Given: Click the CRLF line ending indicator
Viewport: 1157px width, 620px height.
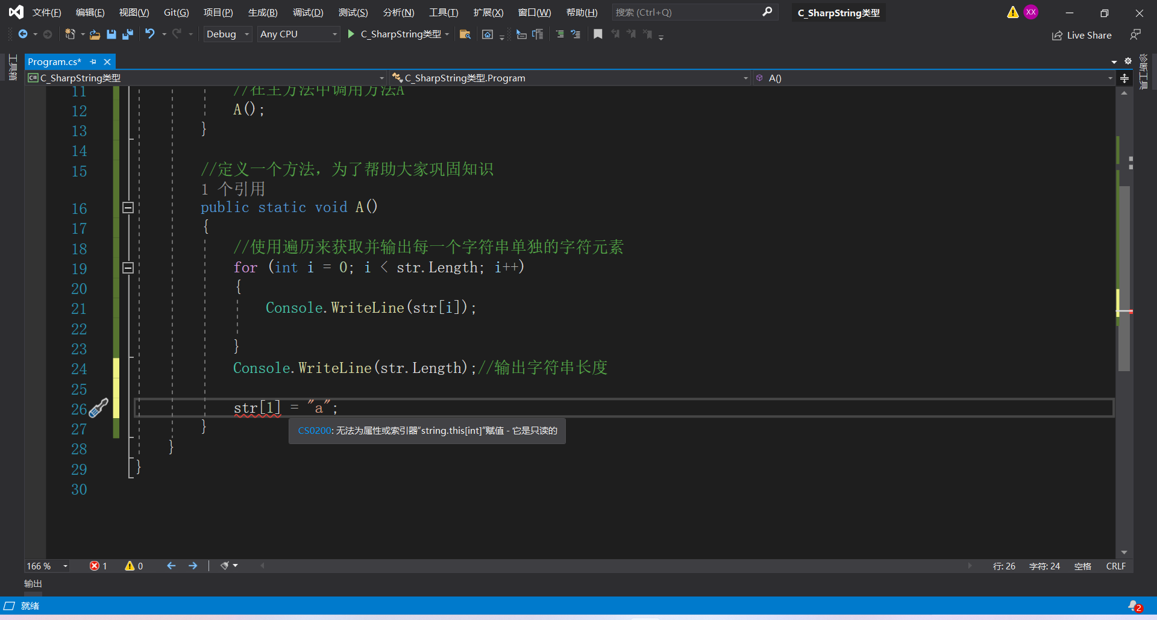Looking at the screenshot, I should 1116,566.
